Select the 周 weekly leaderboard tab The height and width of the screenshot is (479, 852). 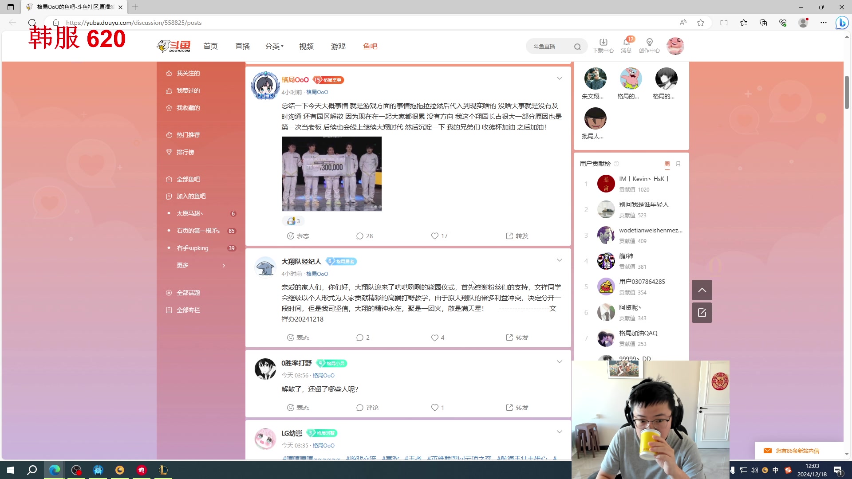click(x=667, y=164)
